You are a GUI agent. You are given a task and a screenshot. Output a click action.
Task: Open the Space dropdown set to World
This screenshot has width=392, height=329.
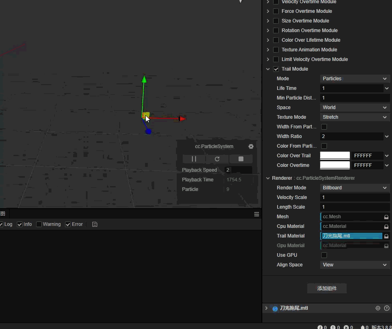click(355, 108)
